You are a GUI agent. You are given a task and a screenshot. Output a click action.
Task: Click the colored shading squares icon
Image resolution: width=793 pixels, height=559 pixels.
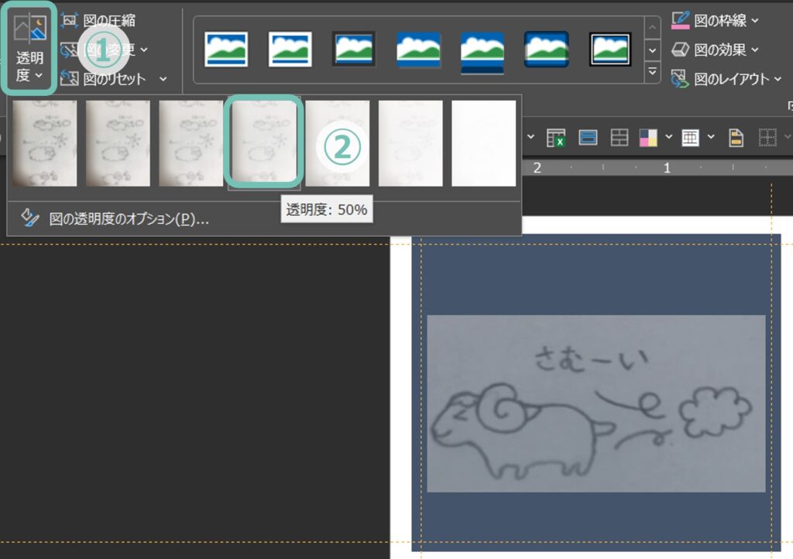pyautogui.click(x=648, y=138)
